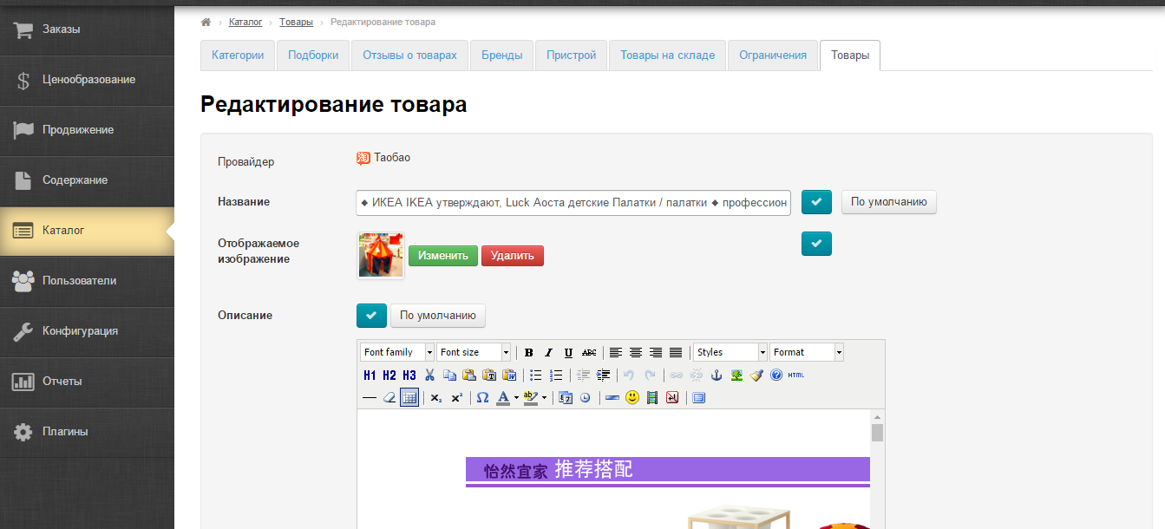1165x529 pixels.
Task: Cut selection with the scissors icon
Action: coord(429,376)
